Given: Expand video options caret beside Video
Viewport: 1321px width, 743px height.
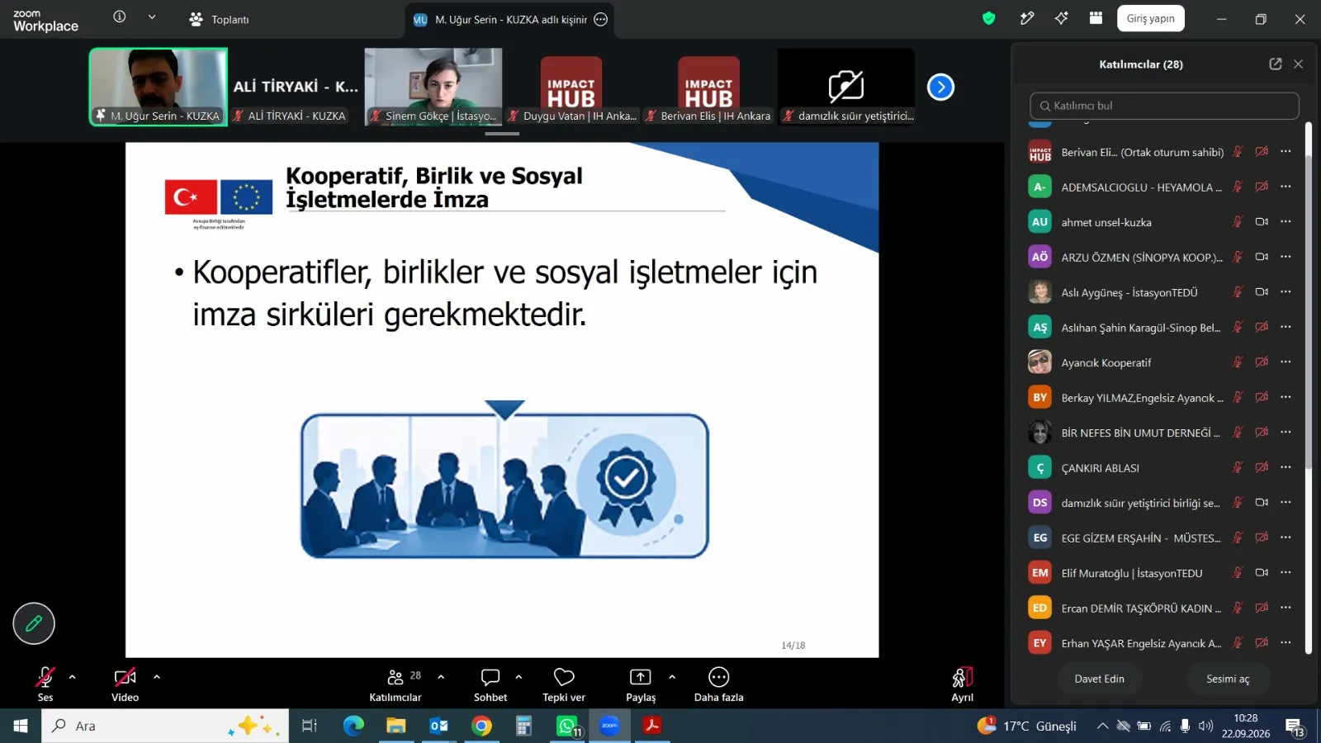Looking at the screenshot, I should pos(157,677).
